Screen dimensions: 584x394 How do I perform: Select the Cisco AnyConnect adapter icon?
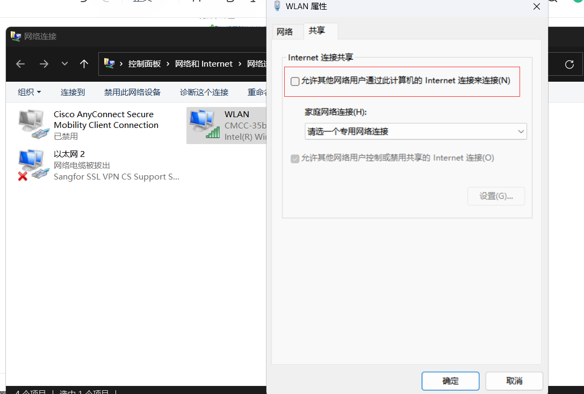(34, 125)
